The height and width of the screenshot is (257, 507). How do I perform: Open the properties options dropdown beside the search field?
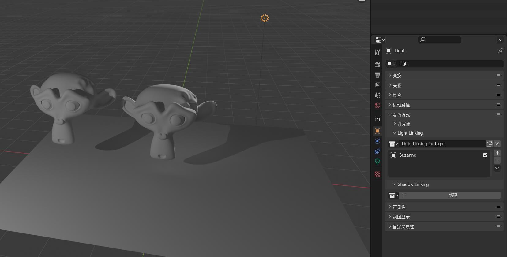(500, 40)
